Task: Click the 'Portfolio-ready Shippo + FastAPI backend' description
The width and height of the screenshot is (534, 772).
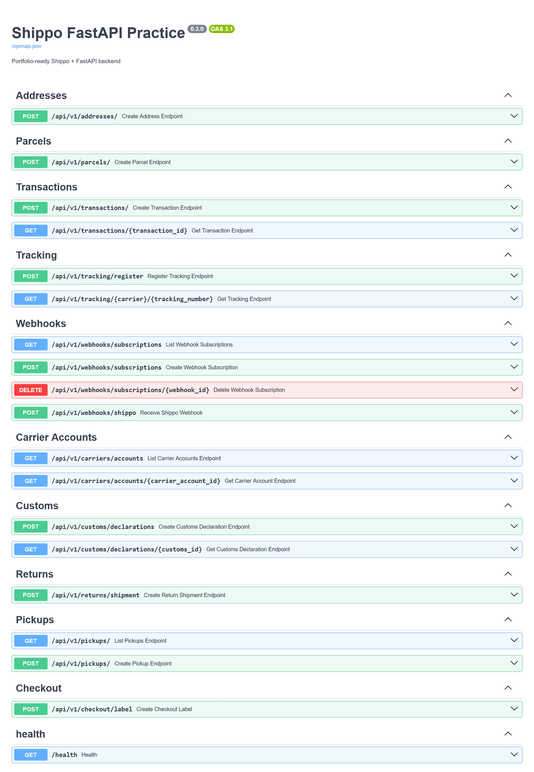Action: 66,61
